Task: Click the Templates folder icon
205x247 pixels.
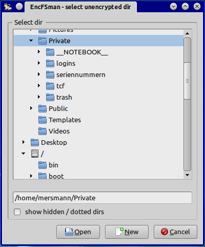Action: (43, 120)
